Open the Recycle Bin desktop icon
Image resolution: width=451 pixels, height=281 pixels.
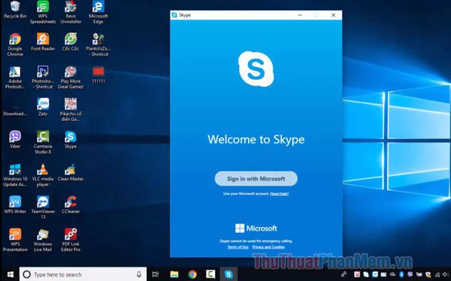click(x=15, y=10)
